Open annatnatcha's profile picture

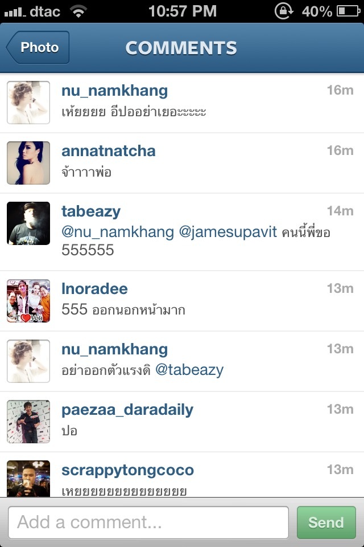point(28,163)
